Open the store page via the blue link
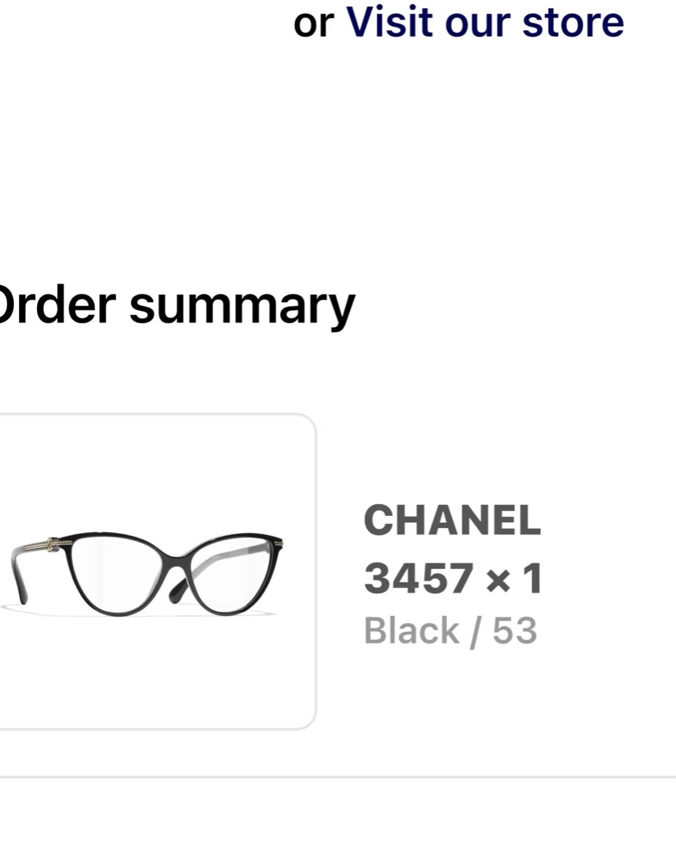676x852 pixels. click(485, 23)
